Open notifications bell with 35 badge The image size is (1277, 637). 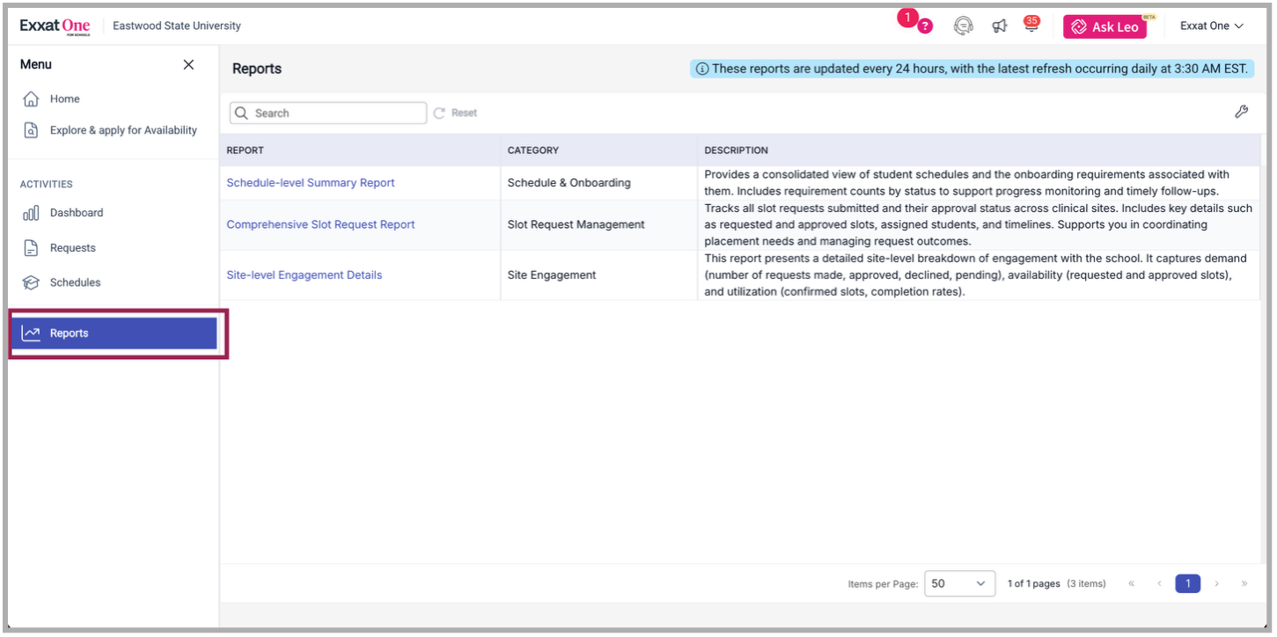(x=1031, y=26)
